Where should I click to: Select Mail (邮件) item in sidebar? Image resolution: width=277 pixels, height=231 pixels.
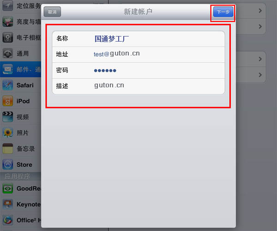coord(20,69)
